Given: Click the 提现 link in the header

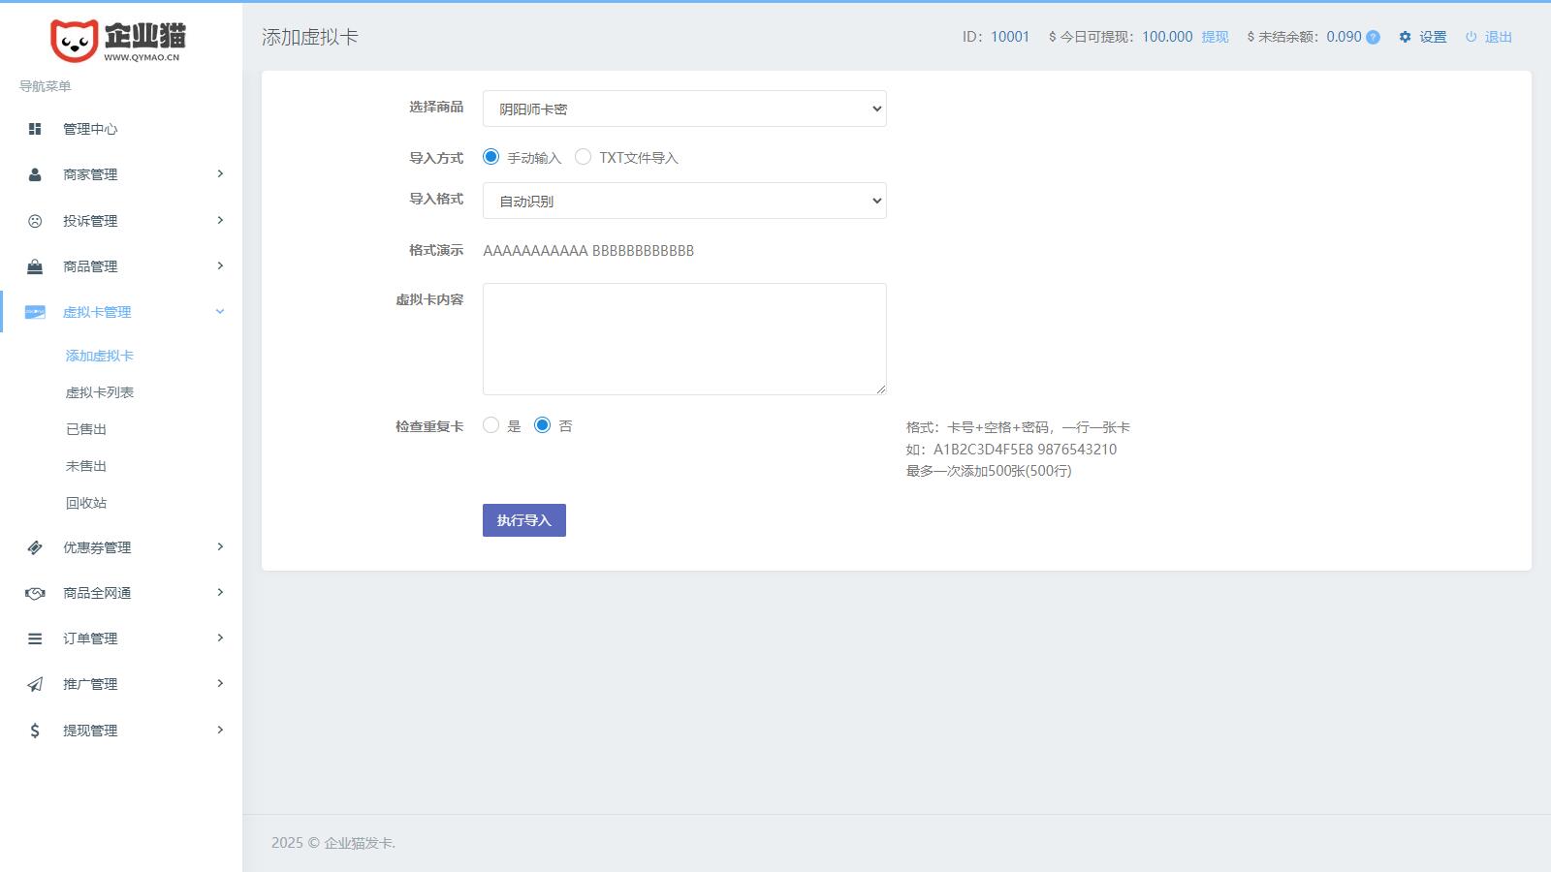Looking at the screenshot, I should (x=1215, y=37).
